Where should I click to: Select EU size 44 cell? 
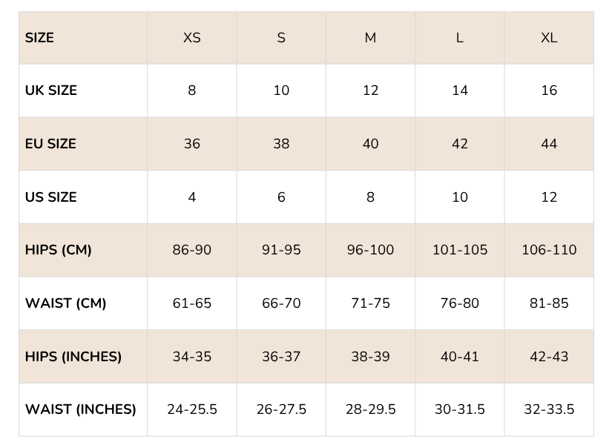549,144
